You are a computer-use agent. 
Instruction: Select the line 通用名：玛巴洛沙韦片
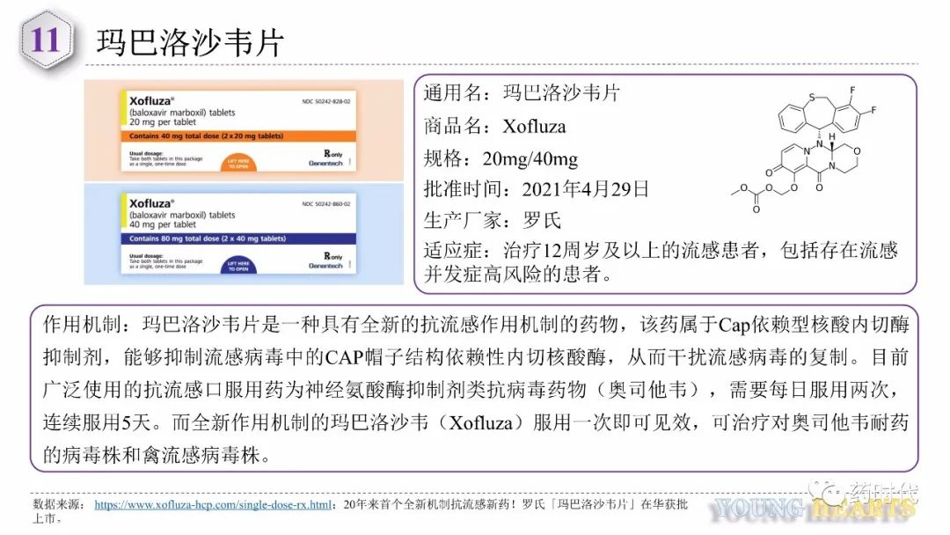(521, 92)
